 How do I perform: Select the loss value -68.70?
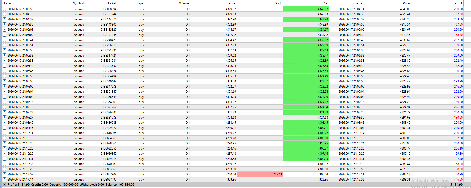[x=459, y=35]
